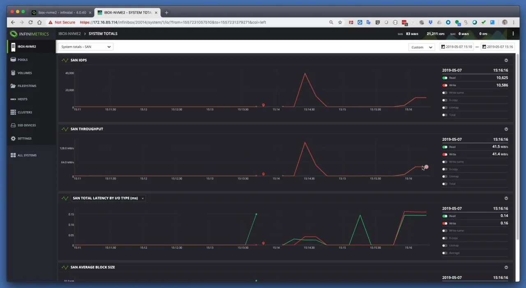The height and width of the screenshot is (288, 526).
Task: Open Settings gear in the sidebar
Action: pos(13,139)
